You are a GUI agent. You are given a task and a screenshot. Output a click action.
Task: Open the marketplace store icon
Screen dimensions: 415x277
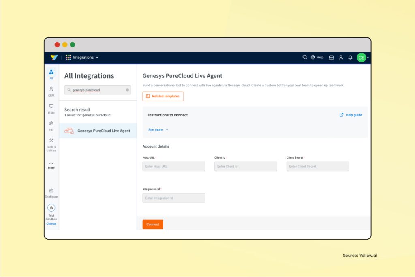pyautogui.click(x=332, y=58)
